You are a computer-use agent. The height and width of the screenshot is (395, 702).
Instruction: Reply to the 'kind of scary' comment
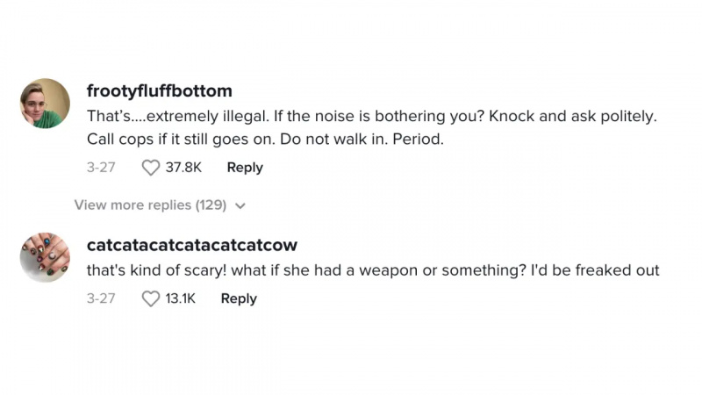(239, 298)
